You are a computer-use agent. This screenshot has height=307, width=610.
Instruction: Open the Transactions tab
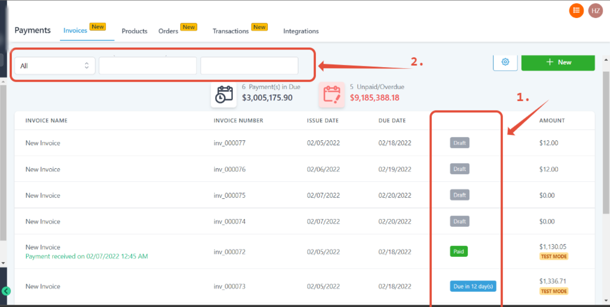(x=231, y=31)
